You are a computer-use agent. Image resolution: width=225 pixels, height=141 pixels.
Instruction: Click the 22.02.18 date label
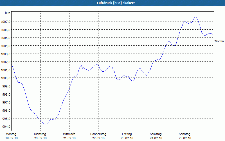[x=98, y=138]
